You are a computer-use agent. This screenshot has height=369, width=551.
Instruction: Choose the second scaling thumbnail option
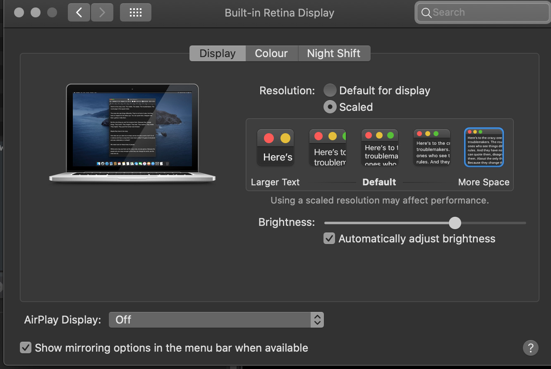click(328, 148)
